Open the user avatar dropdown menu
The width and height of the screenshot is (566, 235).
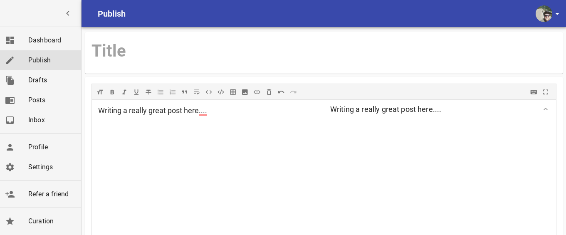[x=548, y=14]
